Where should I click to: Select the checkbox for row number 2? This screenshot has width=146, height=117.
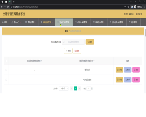[x=6, y=70]
